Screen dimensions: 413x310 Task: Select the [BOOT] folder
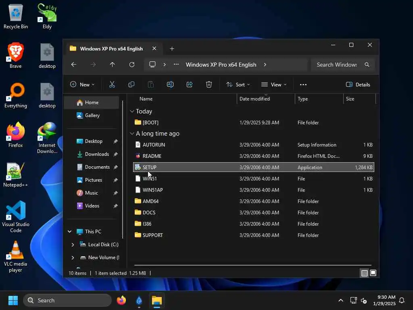(253, 123)
